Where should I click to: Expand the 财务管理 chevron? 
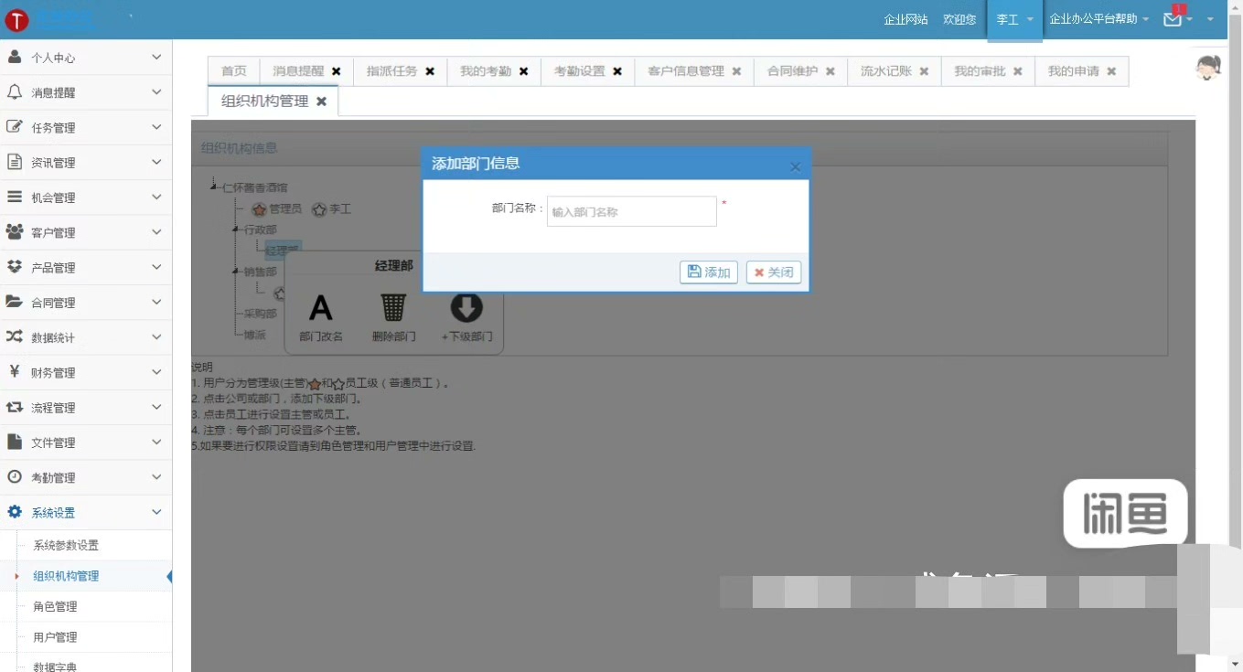156,372
